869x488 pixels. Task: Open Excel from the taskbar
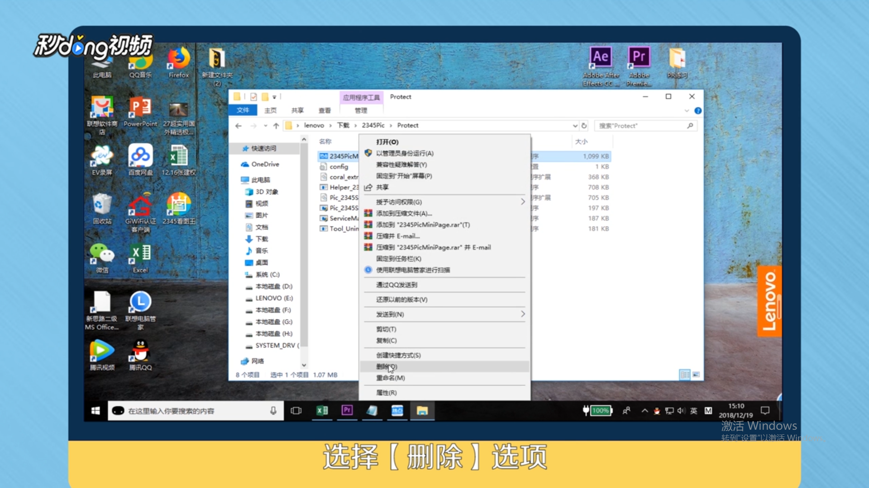pos(322,410)
